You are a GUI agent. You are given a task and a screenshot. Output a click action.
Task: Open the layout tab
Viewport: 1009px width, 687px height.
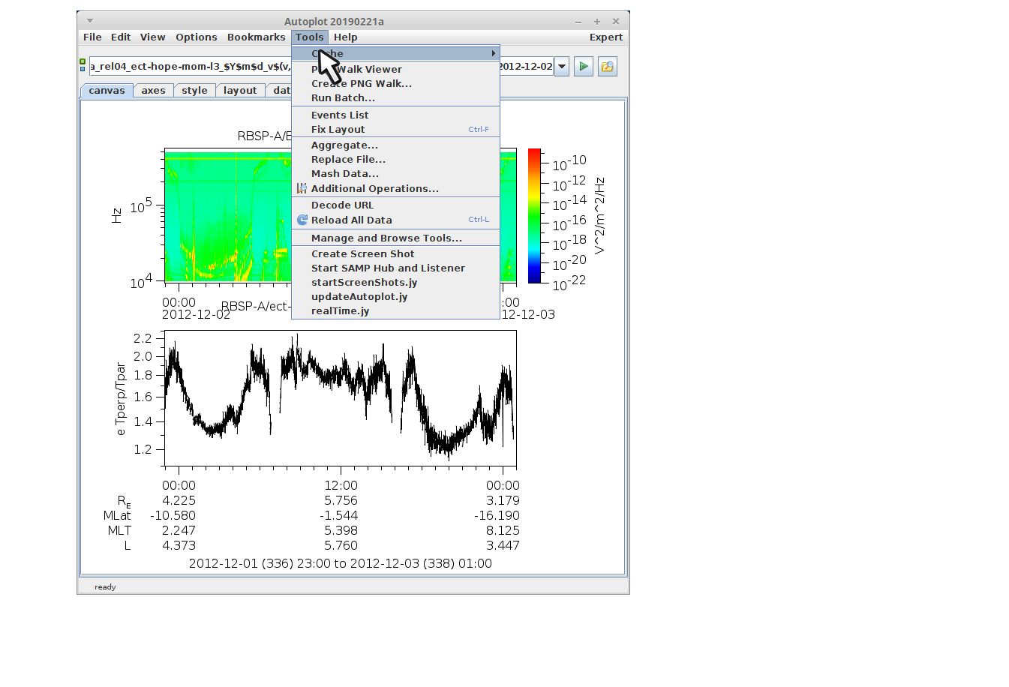pos(239,91)
